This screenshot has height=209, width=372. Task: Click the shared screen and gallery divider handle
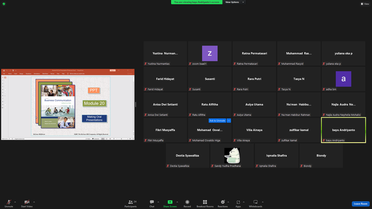point(135,105)
